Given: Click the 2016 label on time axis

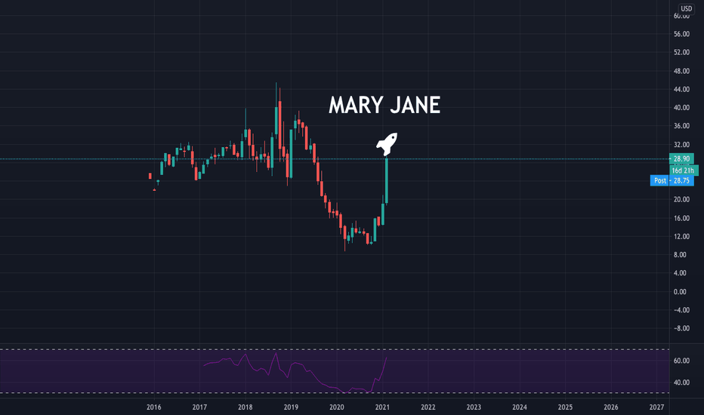Looking at the screenshot, I should [154, 407].
